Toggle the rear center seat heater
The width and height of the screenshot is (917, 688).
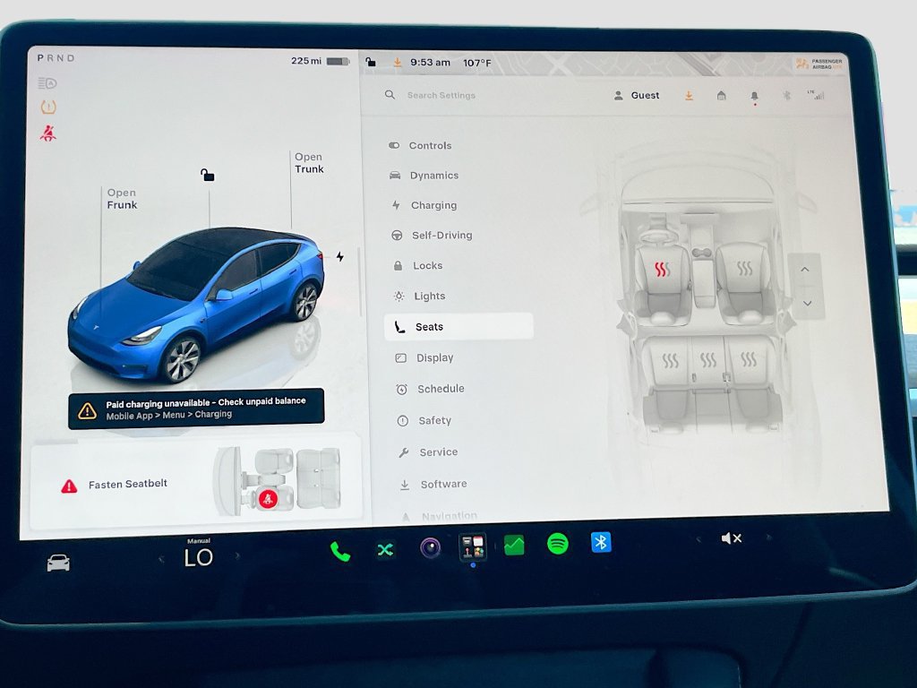coord(708,360)
